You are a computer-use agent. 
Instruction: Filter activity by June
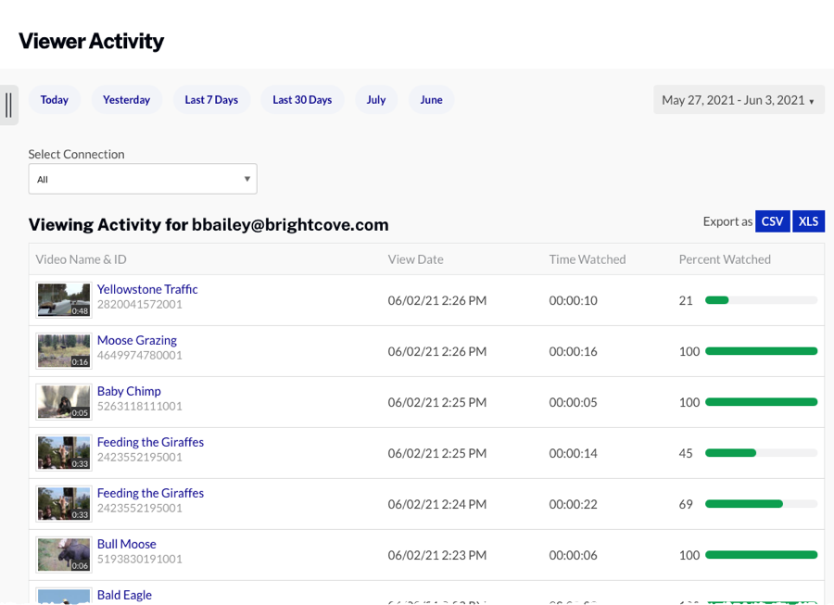tap(431, 99)
